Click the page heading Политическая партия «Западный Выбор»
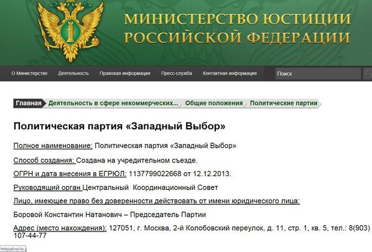372x252 pixels. (x=119, y=126)
